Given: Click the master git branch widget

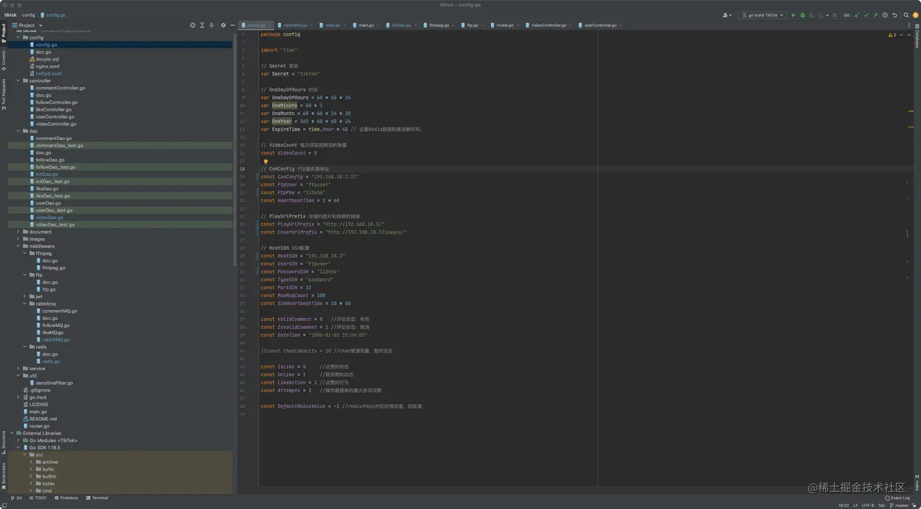Looking at the screenshot, I should [x=901, y=505].
